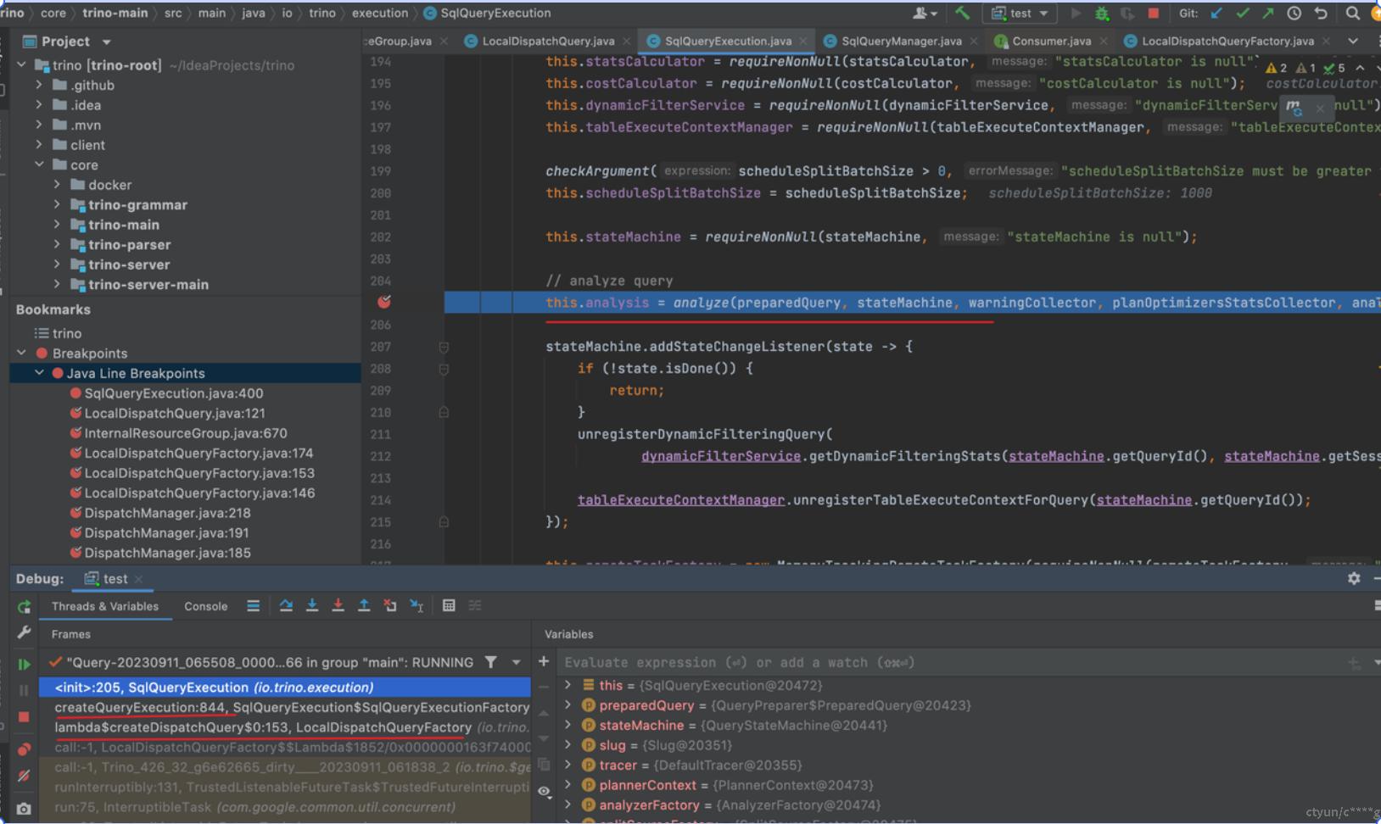Collapse the core folder
Screen dimensions: 1381x824
39,164
